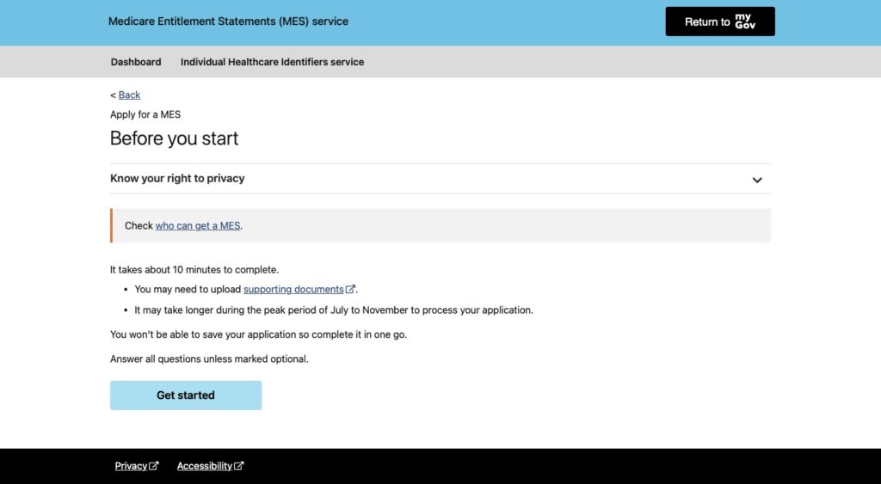Open the 'who can get a MES' link

point(198,226)
